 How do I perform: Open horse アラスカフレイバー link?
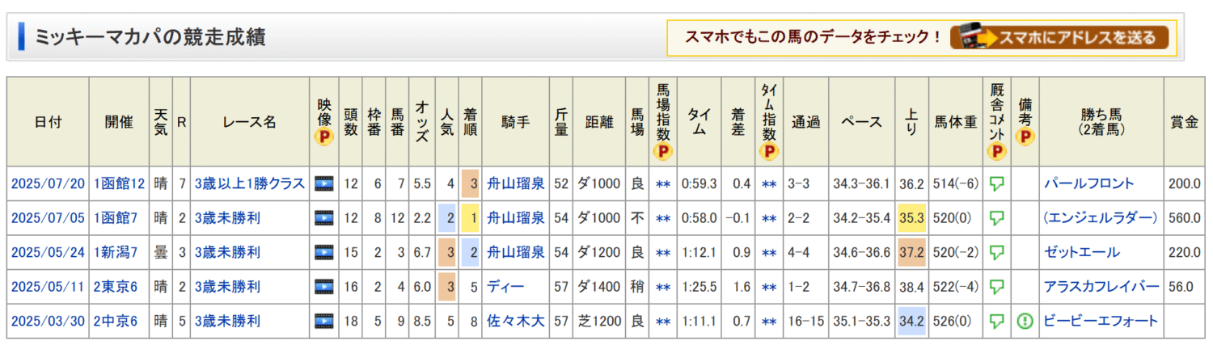point(1101,287)
